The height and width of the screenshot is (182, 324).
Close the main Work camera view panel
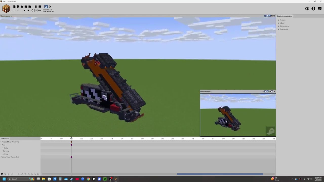click(274, 16)
